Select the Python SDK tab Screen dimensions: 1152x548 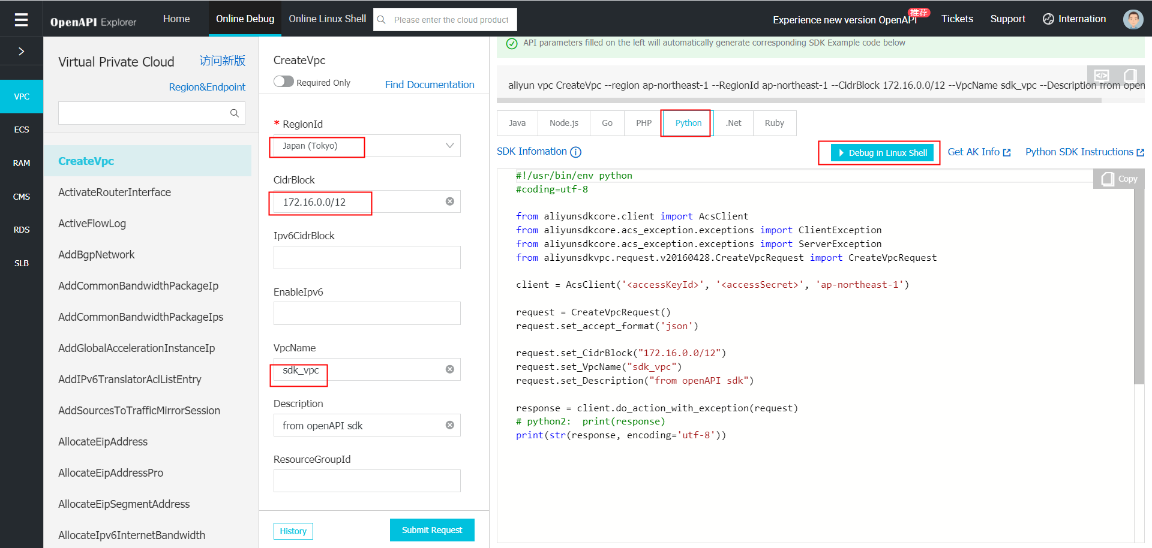click(x=688, y=123)
